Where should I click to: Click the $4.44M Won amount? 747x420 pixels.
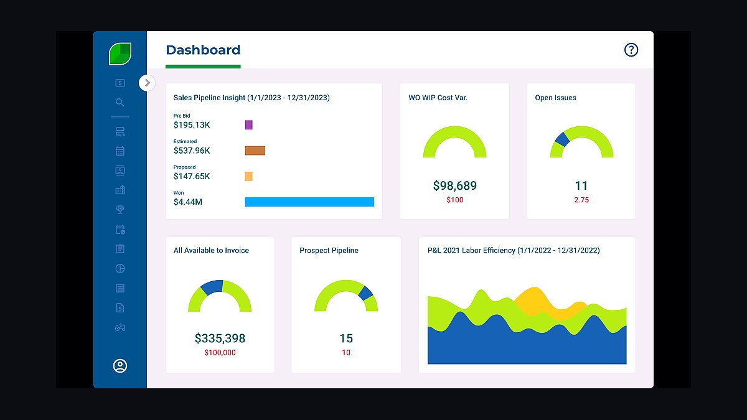(187, 202)
